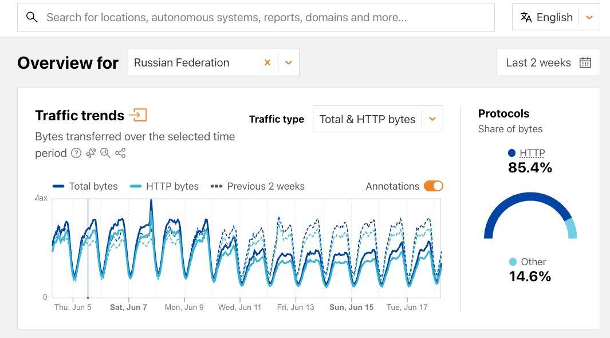This screenshot has height=338, width=610.
Task: Clear the Russian Federation selection
Action: click(x=267, y=62)
